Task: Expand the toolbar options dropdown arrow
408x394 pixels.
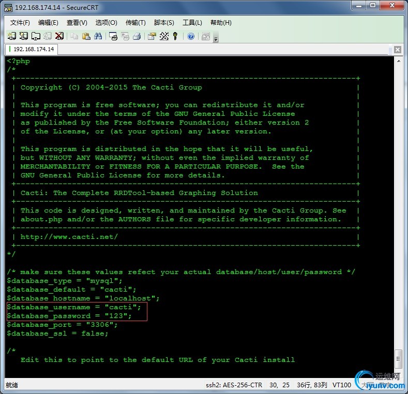Action: (x=216, y=39)
